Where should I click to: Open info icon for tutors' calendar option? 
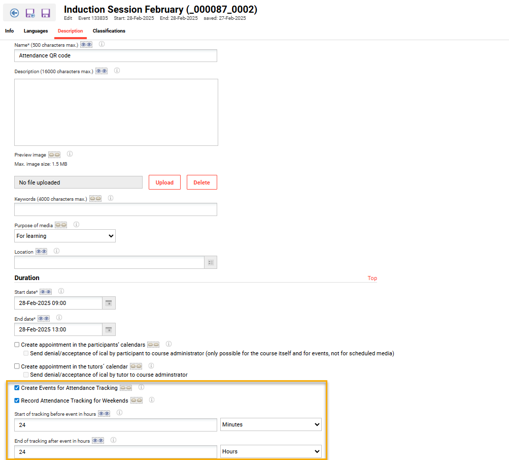(151, 366)
